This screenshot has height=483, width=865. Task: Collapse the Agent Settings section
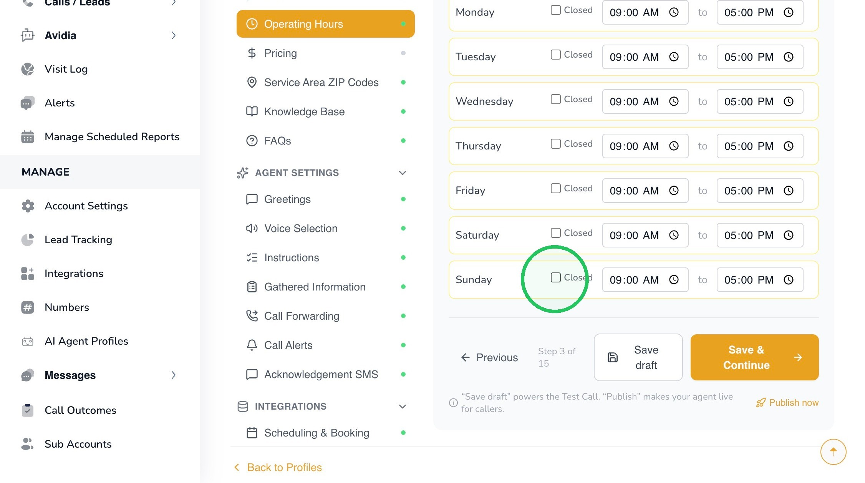402,173
